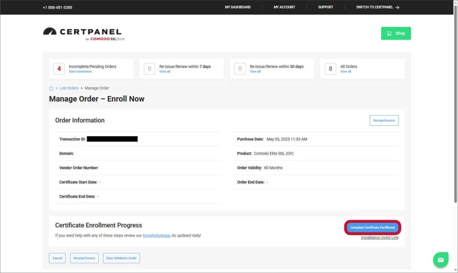Click Start Generation under Incomplete/Pending Orders
This screenshot has height=273, width=458.
[80, 71]
